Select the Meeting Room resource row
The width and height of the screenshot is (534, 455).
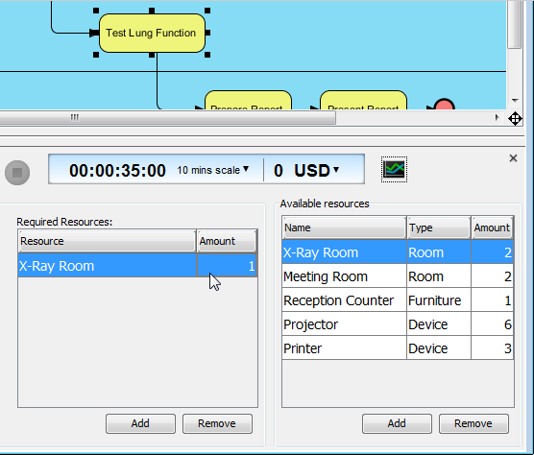[398, 276]
